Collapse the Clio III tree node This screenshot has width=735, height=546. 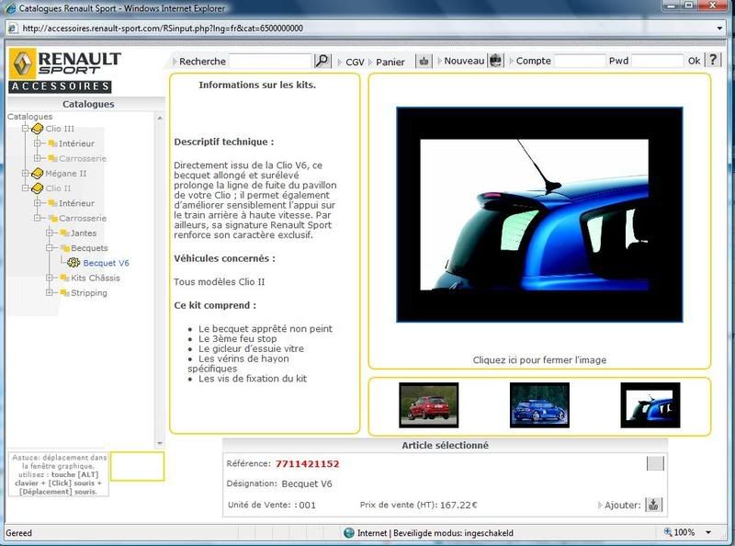(x=26, y=128)
